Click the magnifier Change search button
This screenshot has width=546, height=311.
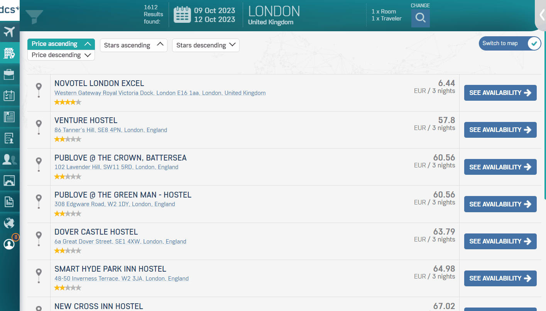pos(420,18)
